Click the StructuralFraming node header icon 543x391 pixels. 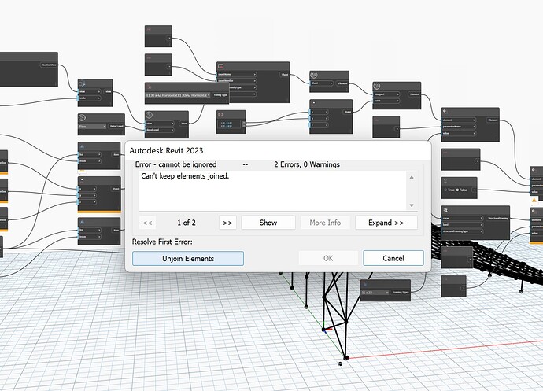[x=445, y=209]
